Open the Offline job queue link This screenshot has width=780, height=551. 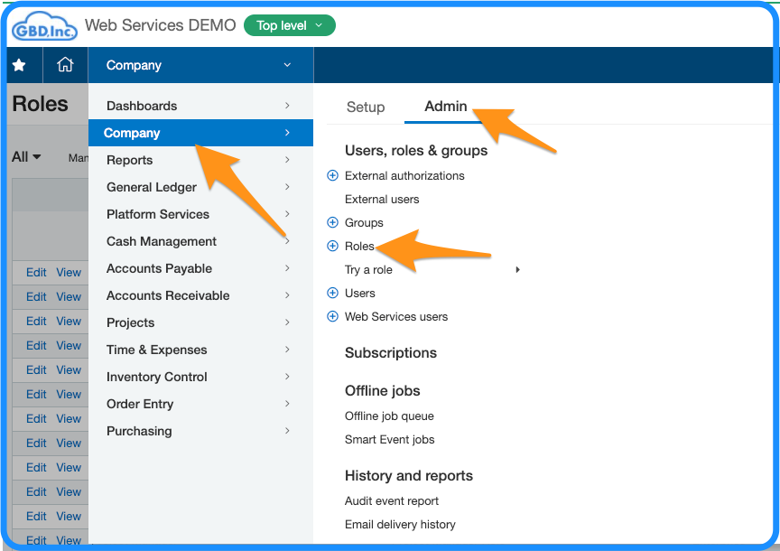[389, 416]
